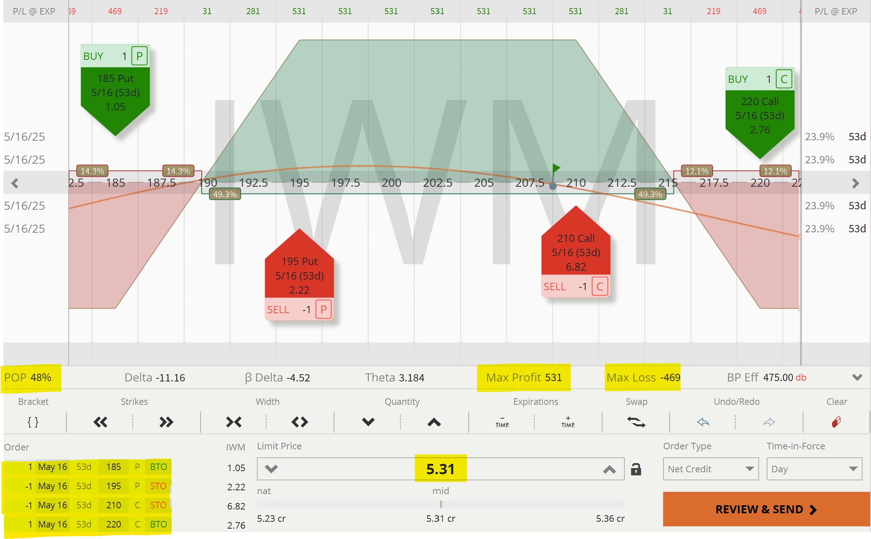The height and width of the screenshot is (539, 871).
Task: Lower limit price with the down chevron
Action: pos(271,469)
